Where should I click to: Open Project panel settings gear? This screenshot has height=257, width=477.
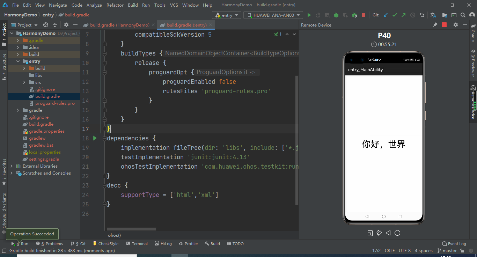(66, 25)
